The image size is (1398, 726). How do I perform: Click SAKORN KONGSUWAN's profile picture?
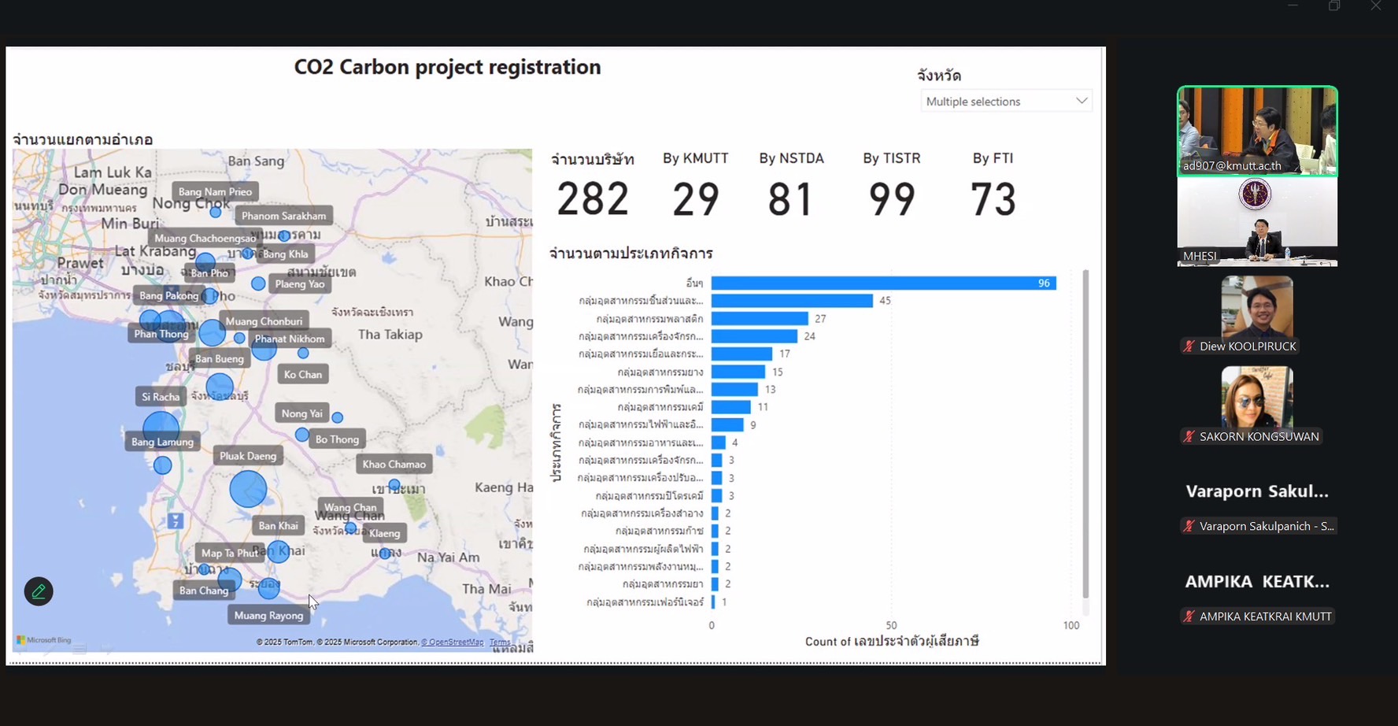click(x=1257, y=397)
